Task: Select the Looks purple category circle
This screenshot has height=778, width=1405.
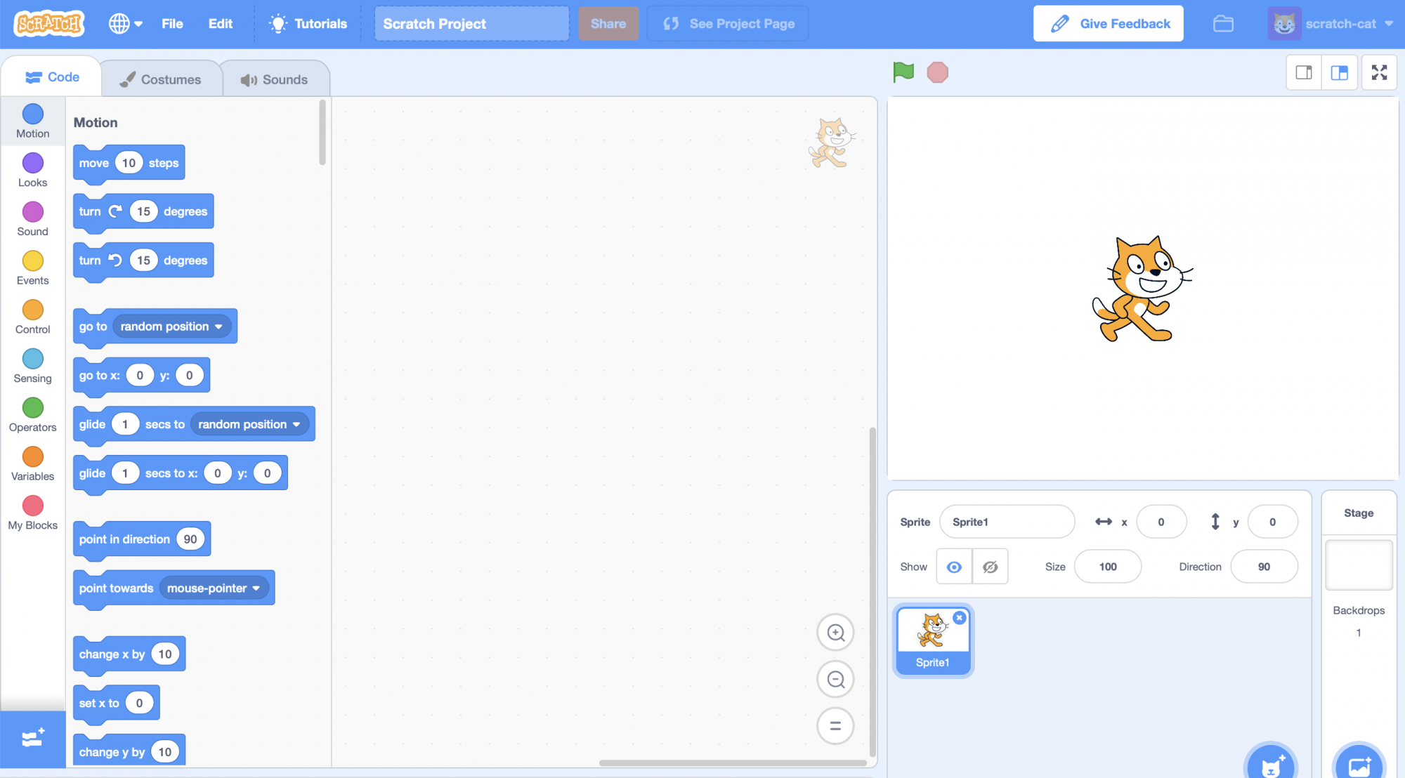Action: 32,164
